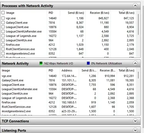Click the TCP Connections title text
Screen dimensions: 144x133
tap(15, 121)
